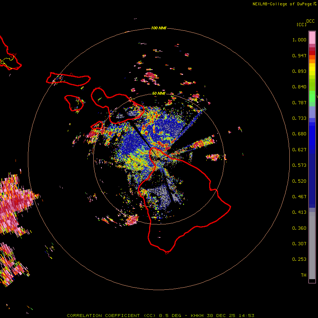
Task: Select the 0.893 scale value
Action: click(x=299, y=71)
